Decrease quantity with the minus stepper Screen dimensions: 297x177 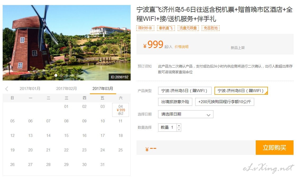coord(179,130)
